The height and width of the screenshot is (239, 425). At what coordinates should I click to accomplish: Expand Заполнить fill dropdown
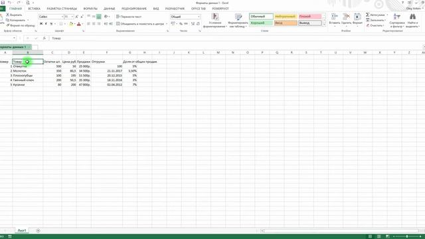pos(385,20)
